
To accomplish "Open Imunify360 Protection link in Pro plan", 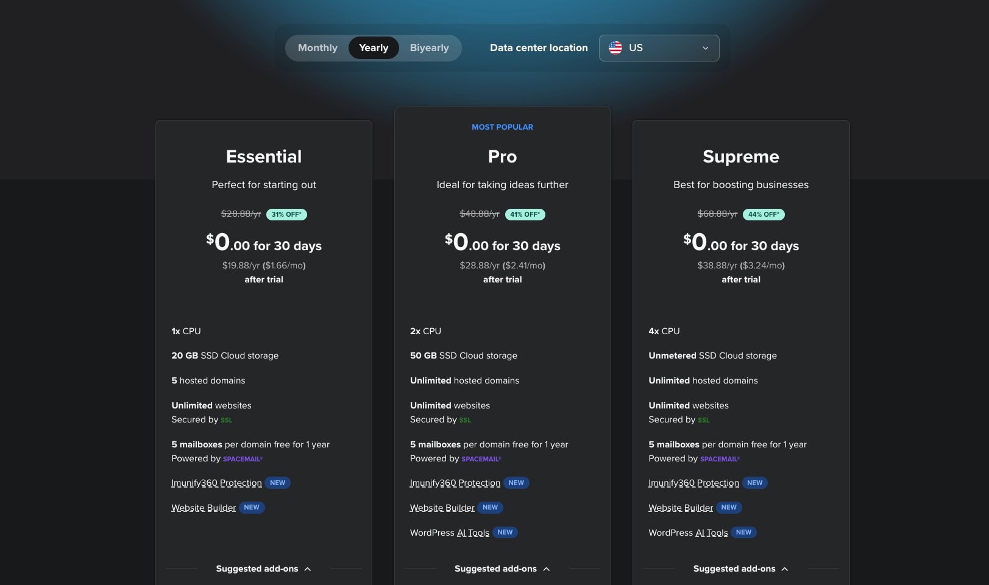I will click(x=455, y=483).
